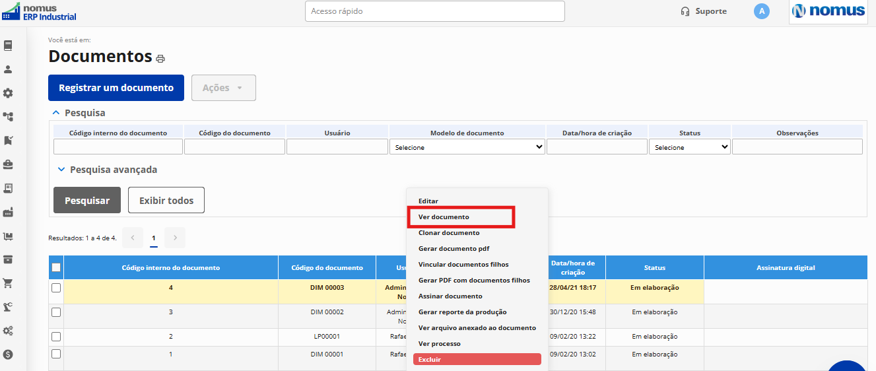
Task: Click the Nomus ERP Industrial logo
Action: [40, 12]
